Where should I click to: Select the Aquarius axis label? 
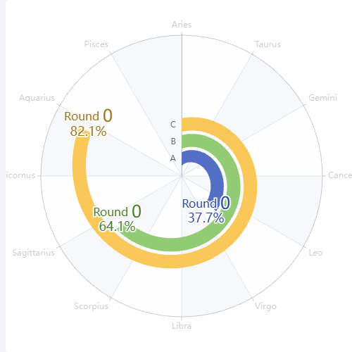[37, 98]
